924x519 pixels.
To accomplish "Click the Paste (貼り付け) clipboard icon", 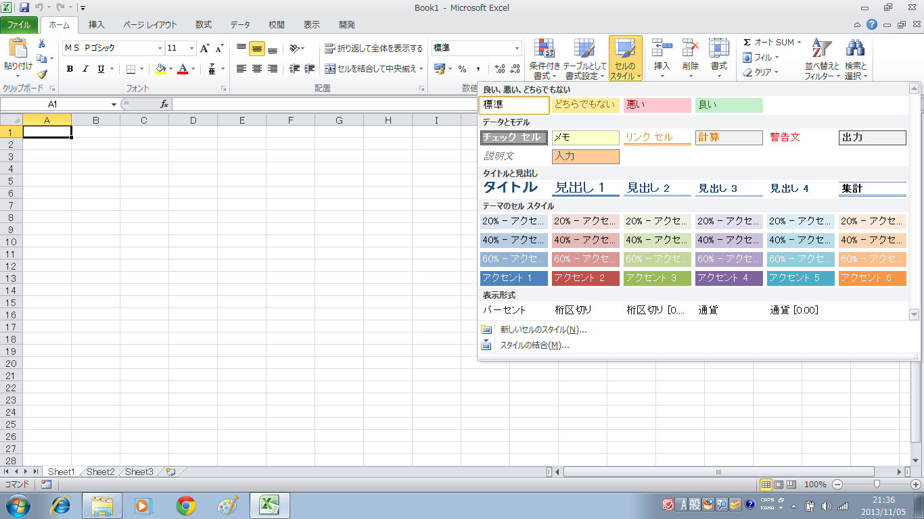I will click(18, 49).
